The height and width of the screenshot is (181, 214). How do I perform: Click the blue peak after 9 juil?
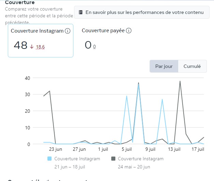(x=162, y=99)
